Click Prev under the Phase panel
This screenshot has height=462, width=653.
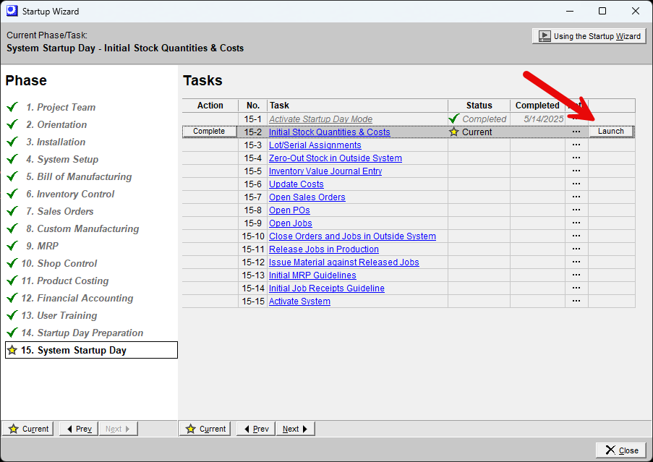click(x=77, y=428)
